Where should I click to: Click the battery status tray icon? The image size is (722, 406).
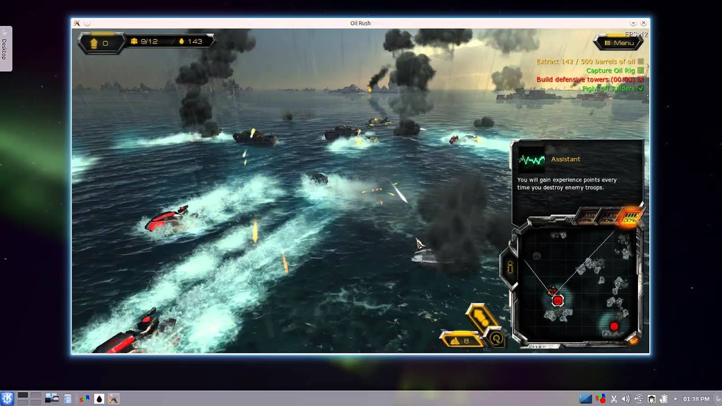664,399
